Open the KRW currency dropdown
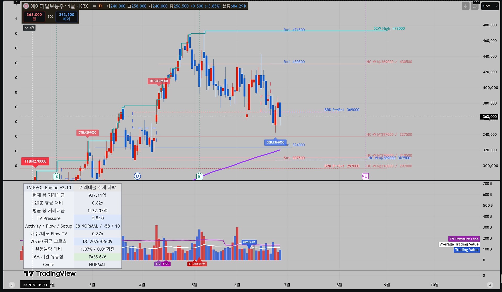This screenshot has height=292, width=502. tap(490, 6)
